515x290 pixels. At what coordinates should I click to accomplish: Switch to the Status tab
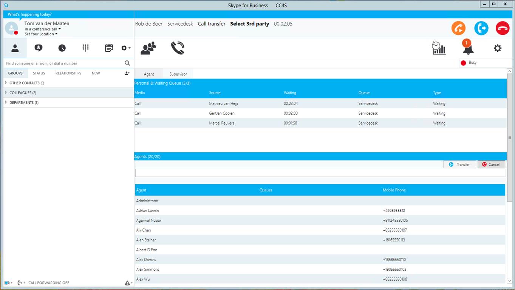39,73
